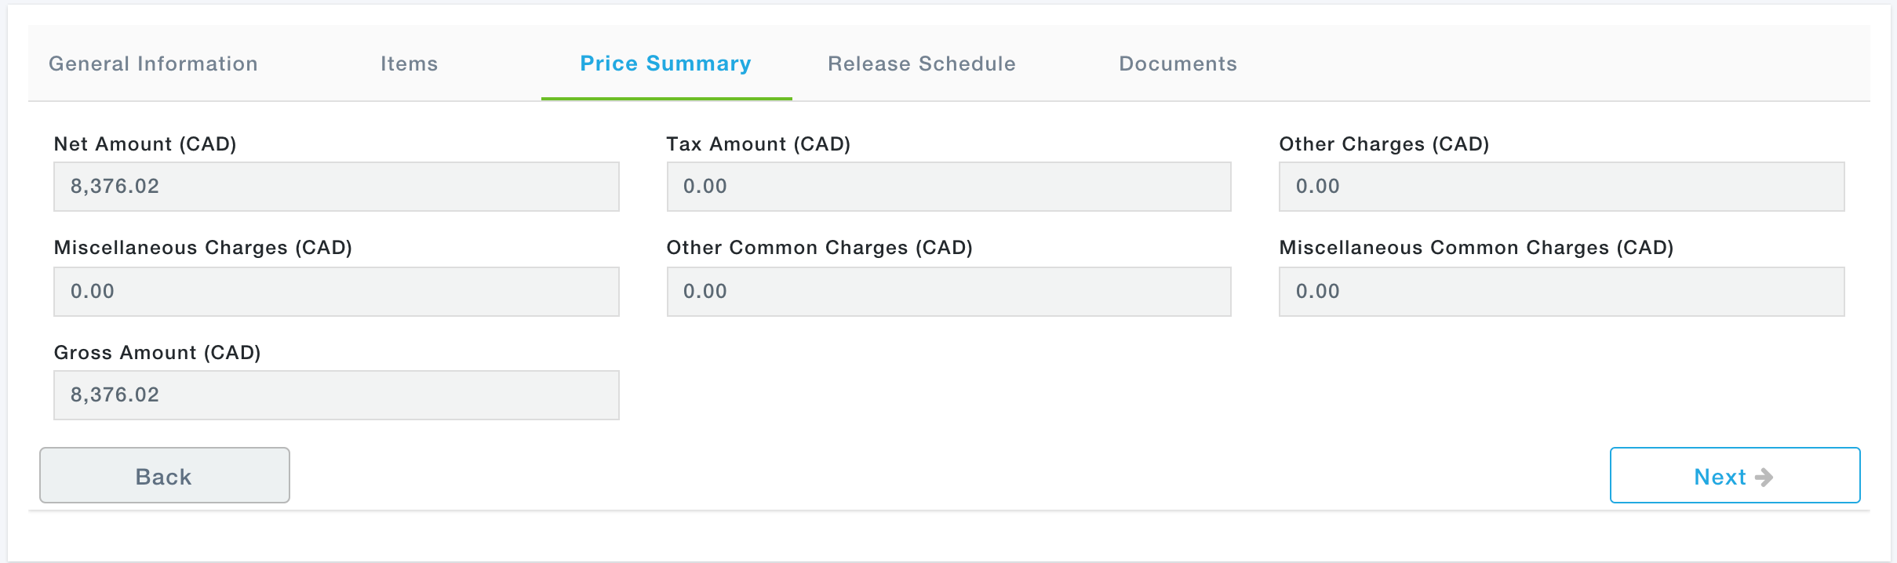The image size is (1897, 563).
Task: Click the Next button text
Action: [1720, 477]
